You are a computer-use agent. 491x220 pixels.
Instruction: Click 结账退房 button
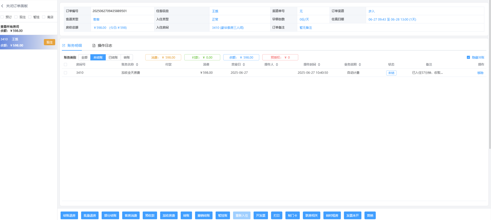69,215
